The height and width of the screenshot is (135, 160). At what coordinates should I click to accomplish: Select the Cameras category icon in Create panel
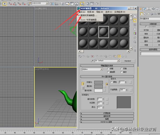(152, 14)
